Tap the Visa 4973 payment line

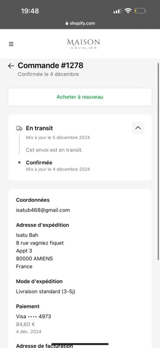[33, 317]
